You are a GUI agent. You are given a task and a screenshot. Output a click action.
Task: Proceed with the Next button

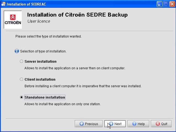click(x=115, y=124)
